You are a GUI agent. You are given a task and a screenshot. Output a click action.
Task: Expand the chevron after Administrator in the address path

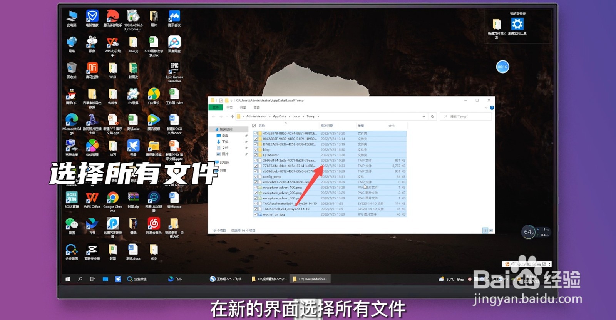tap(270, 116)
